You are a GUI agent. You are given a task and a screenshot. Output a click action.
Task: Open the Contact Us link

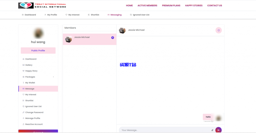click(214, 5)
